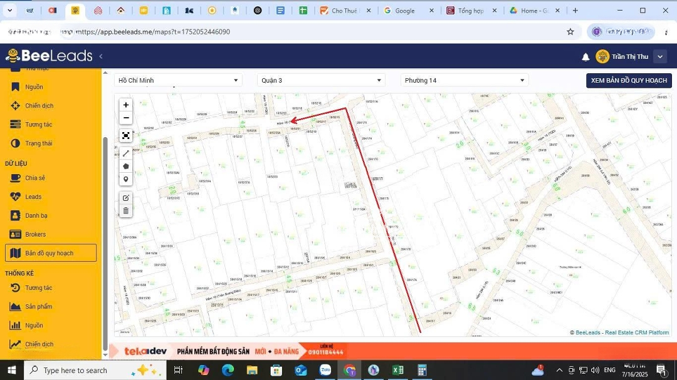This screenshot has width=677, height=380.
Task: Go to Leads in sidebar
Action: pos(33,197)
